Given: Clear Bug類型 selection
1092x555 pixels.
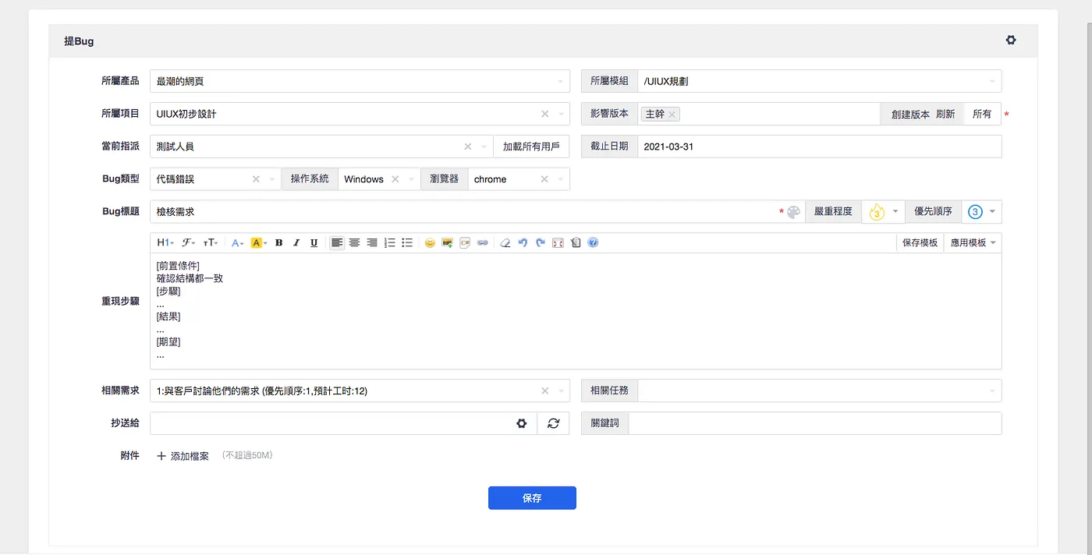Looking at the screenshot, I should coord(256,179).
